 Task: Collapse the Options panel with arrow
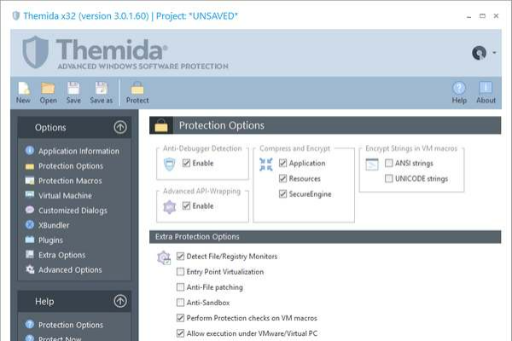point(119,128)
